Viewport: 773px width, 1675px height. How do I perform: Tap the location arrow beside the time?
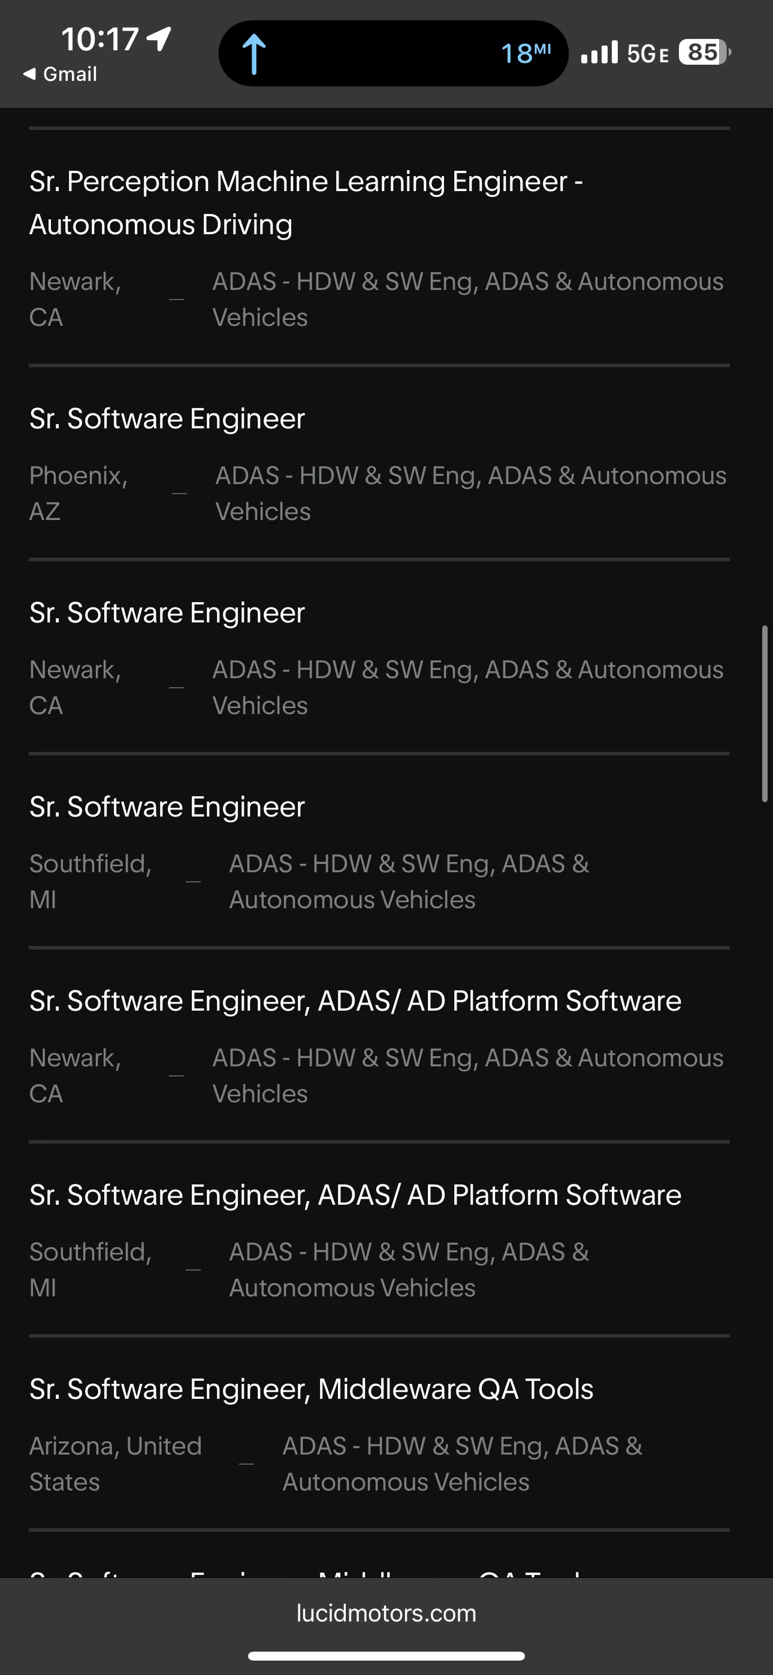click(159, 39)
